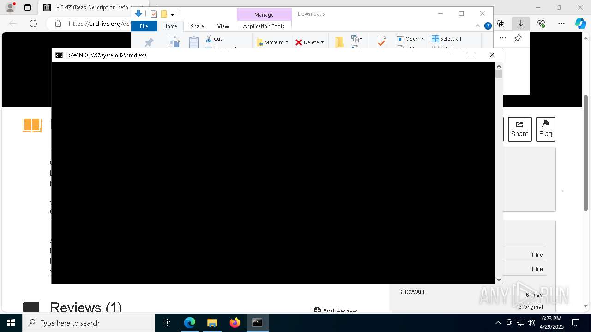The image size is (591, 332).
Task: Click the MEMZ browser tab
Action: pos(94,7)
